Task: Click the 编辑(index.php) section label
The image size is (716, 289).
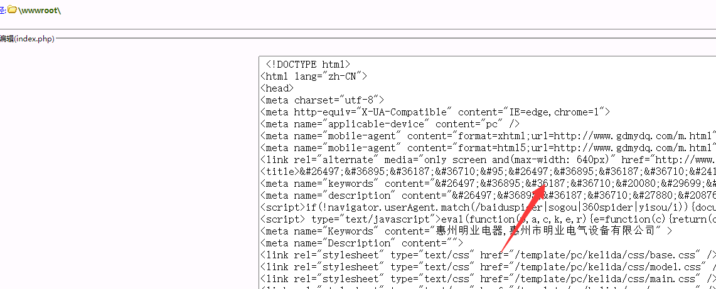Action: point(28,39)
